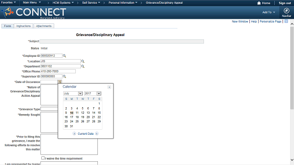Click the vertical scrollbar thumb
This screenshot has width=294, height=165.
click(x=292, y=68)
